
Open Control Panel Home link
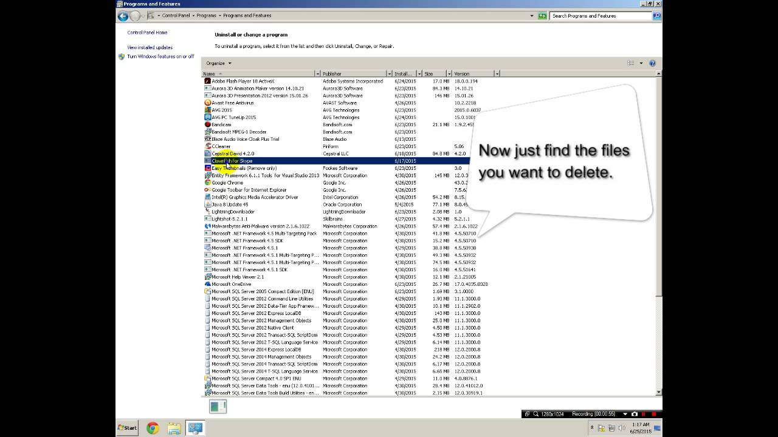(147, 33)
